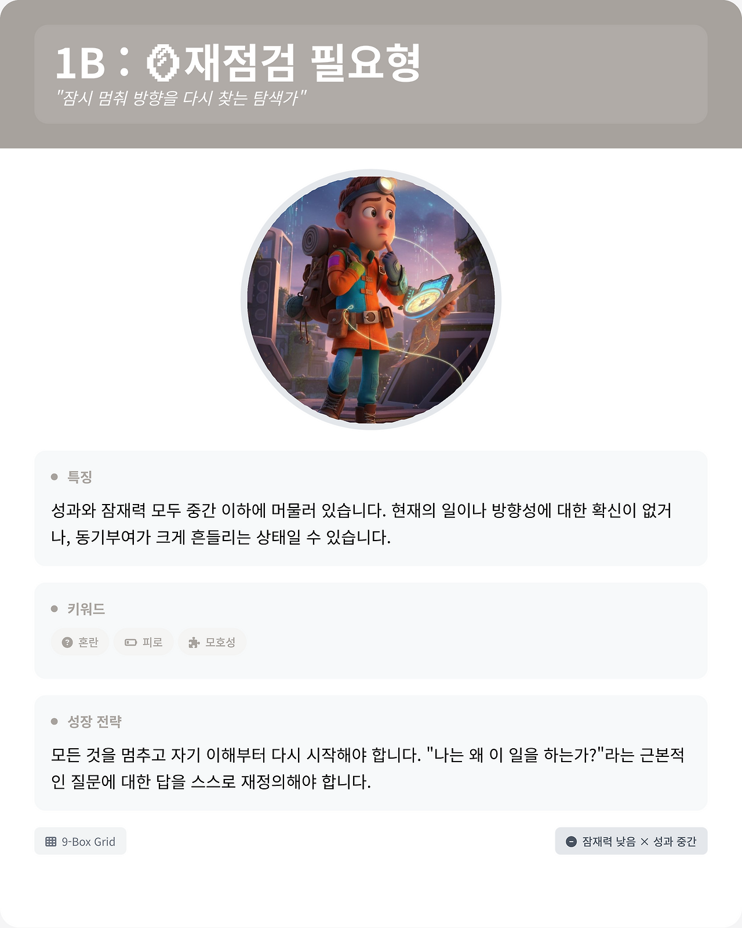Viewport: 742px width, 928px height.
Task: Click the battery icon beside 피로
Action: (x=131, y=642)
